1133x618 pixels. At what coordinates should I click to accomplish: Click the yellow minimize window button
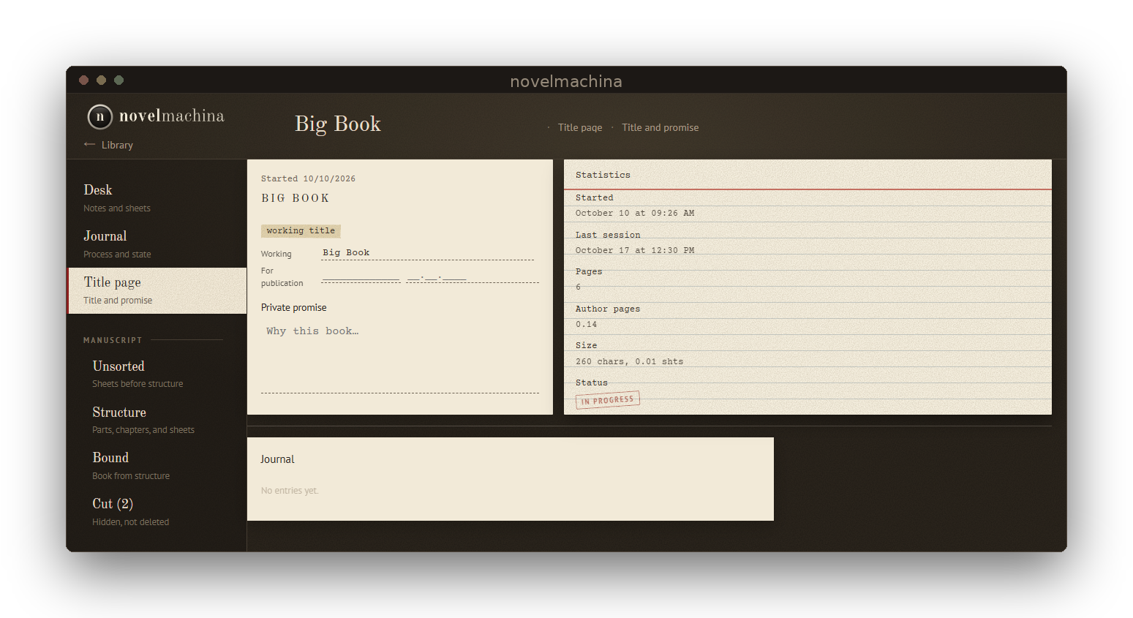point(101,80)
